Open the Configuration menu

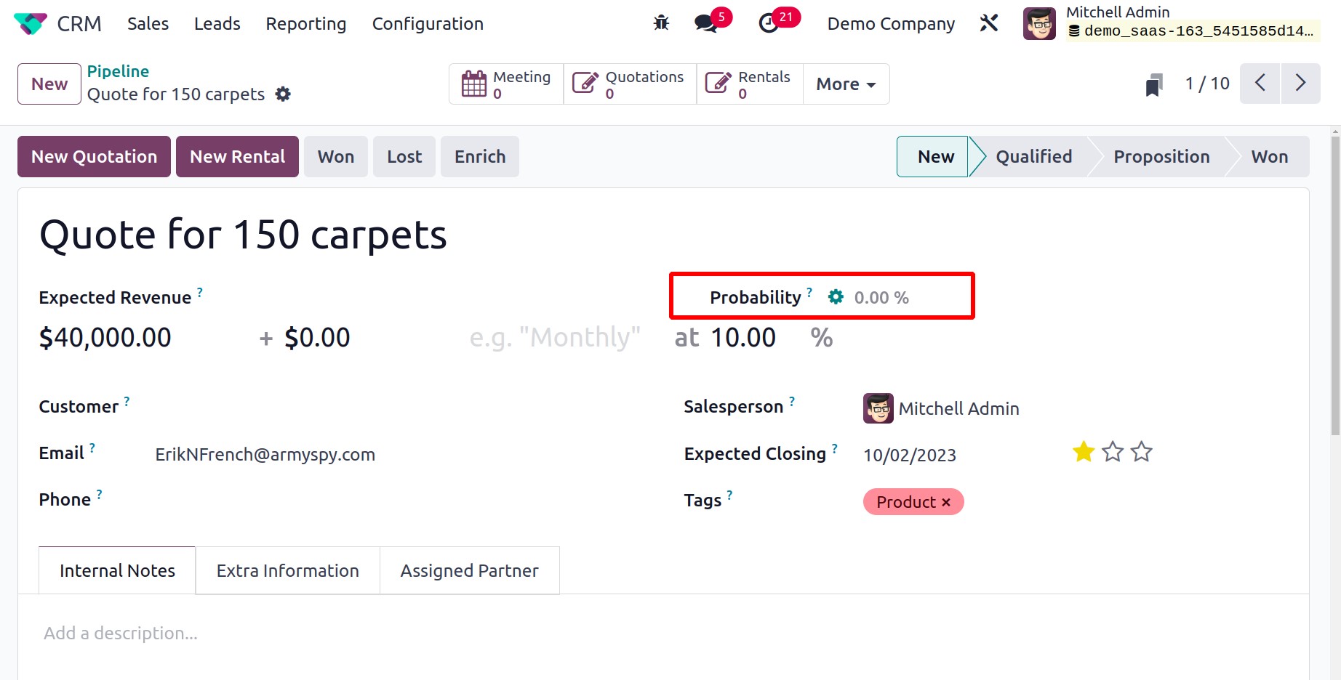[428, 23]
